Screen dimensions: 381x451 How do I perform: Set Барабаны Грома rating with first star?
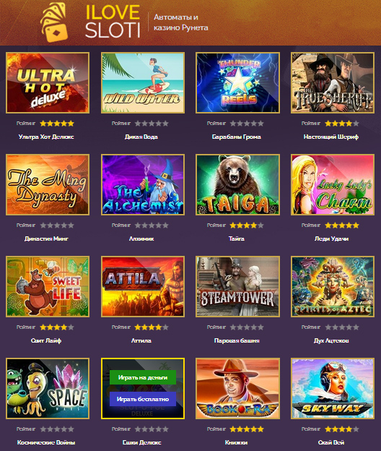[233, 124]
